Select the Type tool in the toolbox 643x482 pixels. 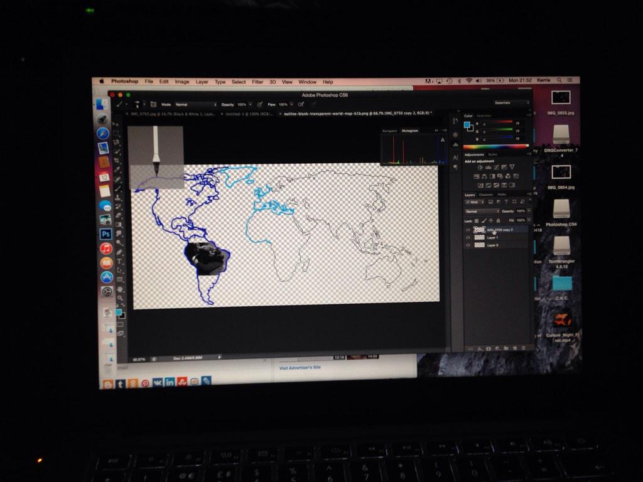119,262
